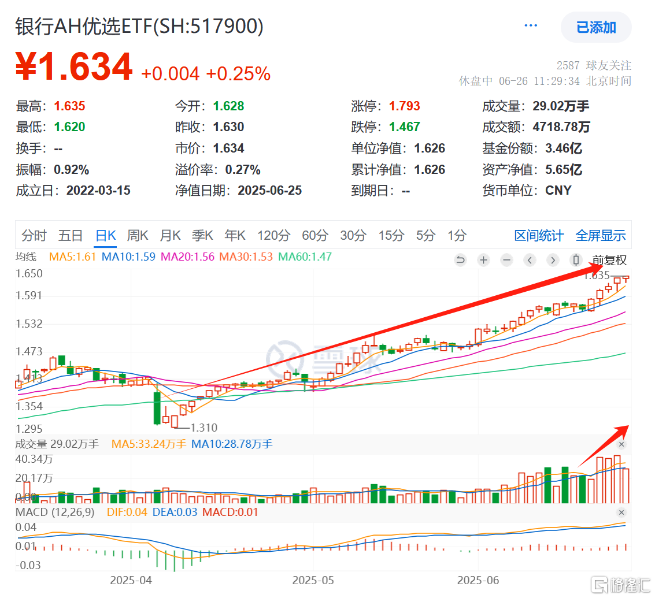Open 区间统计 range statistics
This screenshot has height=598, width=655.
coord(539,236)
